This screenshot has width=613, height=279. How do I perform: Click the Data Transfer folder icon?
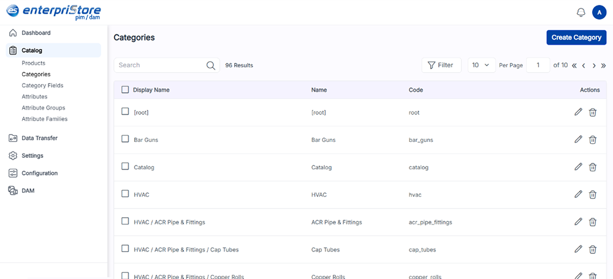[13, 138]
